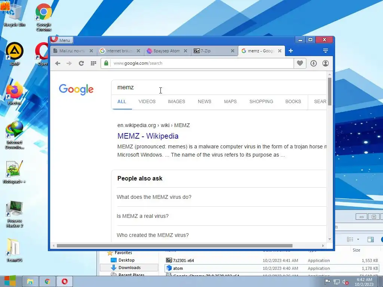Click the Size column header in Explorer

click(356, 250)
